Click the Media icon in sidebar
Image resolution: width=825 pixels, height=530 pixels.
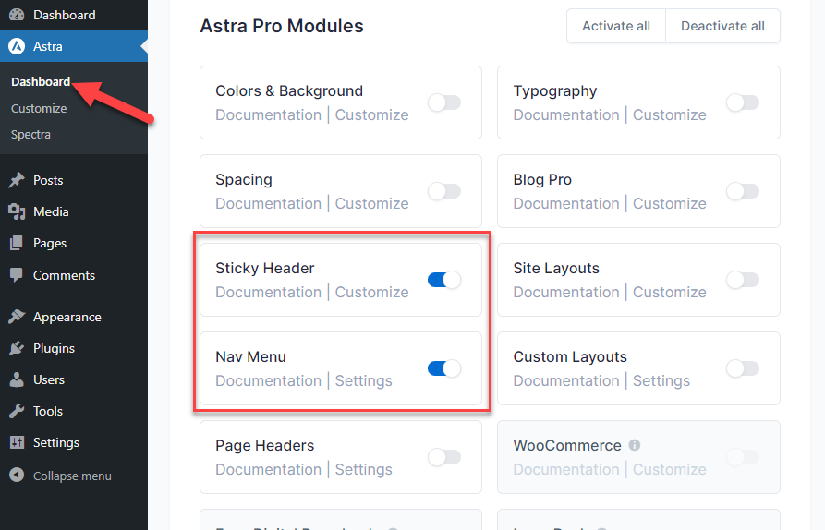click(x=17, y=211)
